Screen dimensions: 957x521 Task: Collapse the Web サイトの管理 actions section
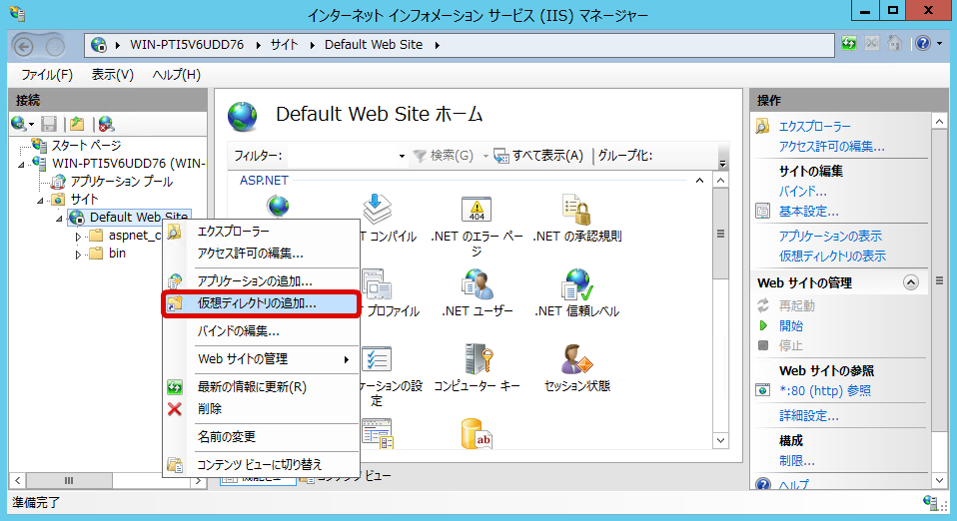[911, 282]
